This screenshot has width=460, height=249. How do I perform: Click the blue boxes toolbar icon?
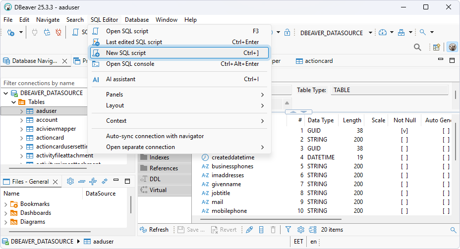[x=402, y=32]
